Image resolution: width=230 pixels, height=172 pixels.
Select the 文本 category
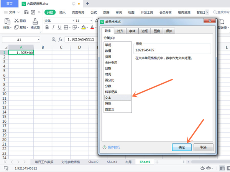118,98
